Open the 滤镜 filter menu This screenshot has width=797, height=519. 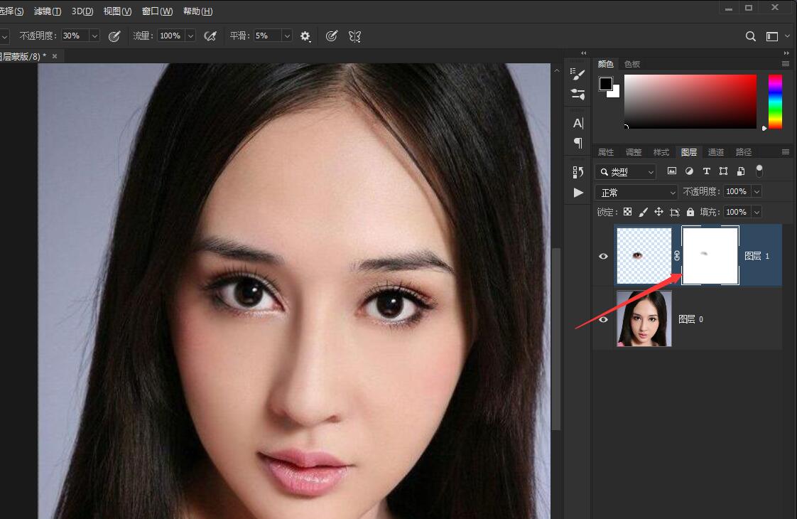point(47,11)
